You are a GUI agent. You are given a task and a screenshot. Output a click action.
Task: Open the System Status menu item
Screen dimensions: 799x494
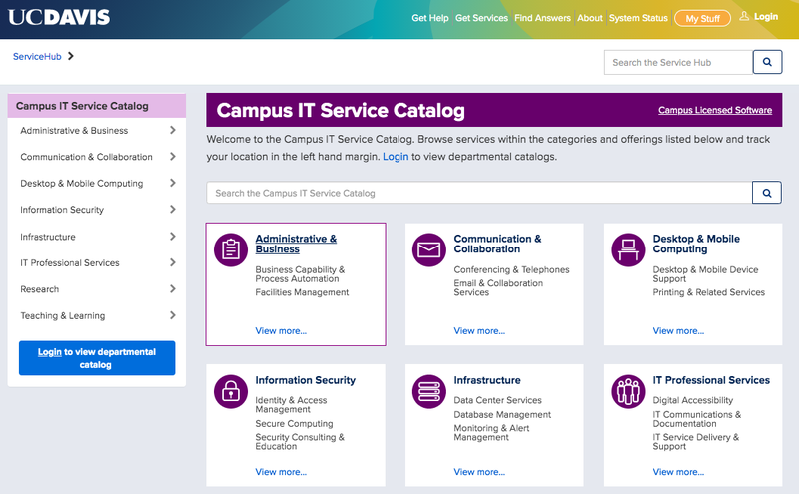click(x=638, y=18)
